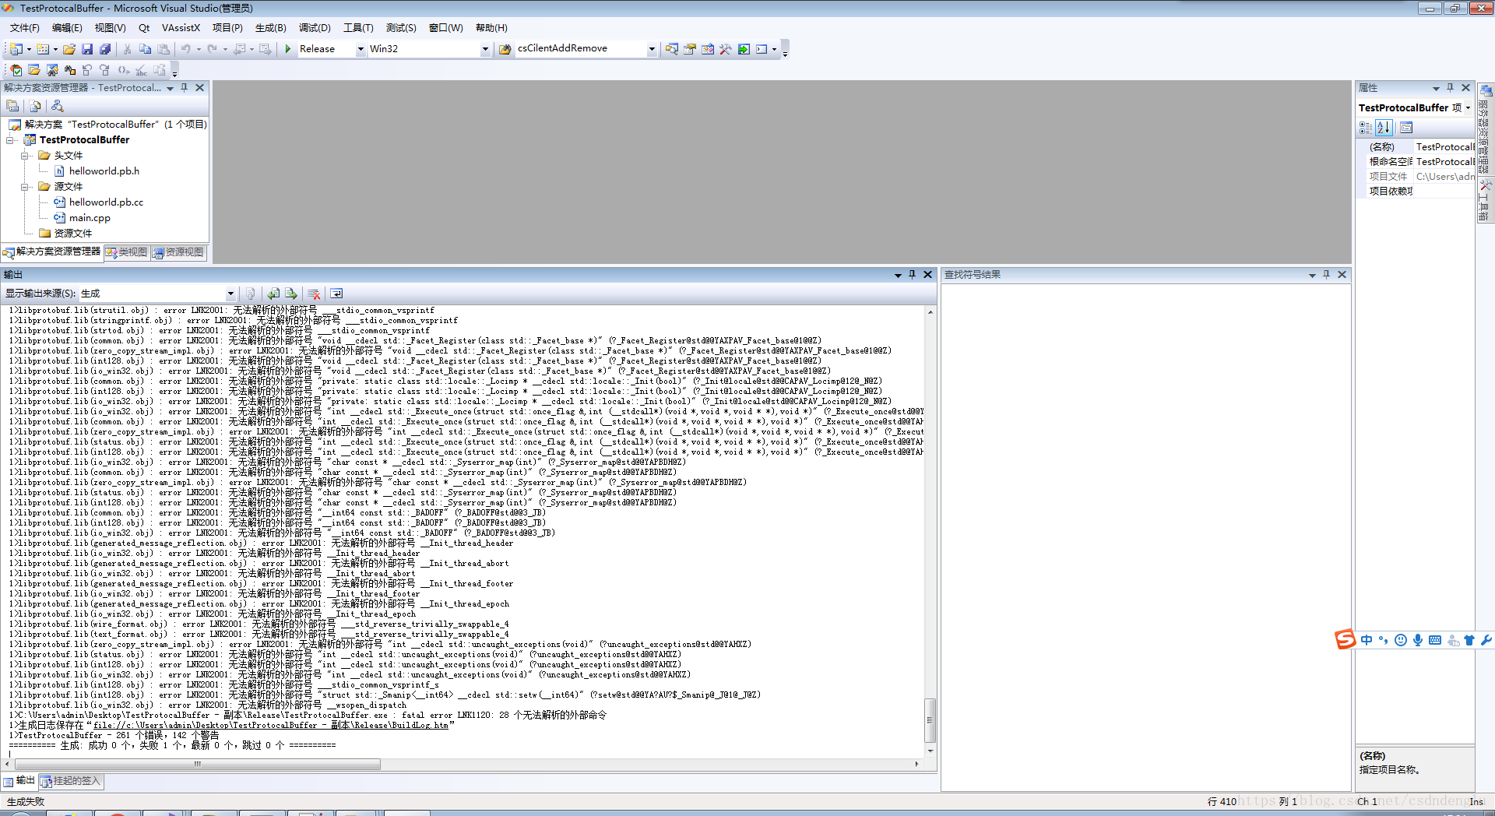Pin the Properties panel
The height and width of the screenshot is (816, 1495).
coord(1450,87)
